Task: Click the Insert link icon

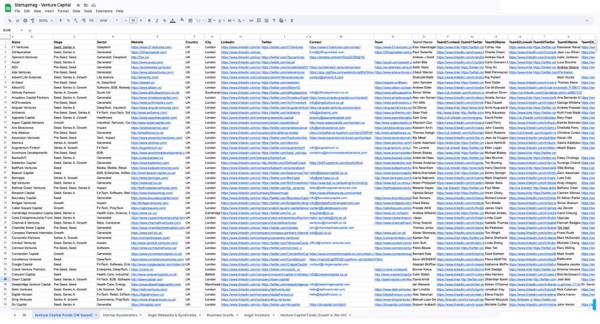Action: point(251,20)
